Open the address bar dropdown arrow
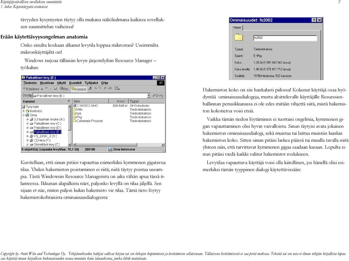Image resolution: width=349 pixels, height=261 pixels. (149, 95)
